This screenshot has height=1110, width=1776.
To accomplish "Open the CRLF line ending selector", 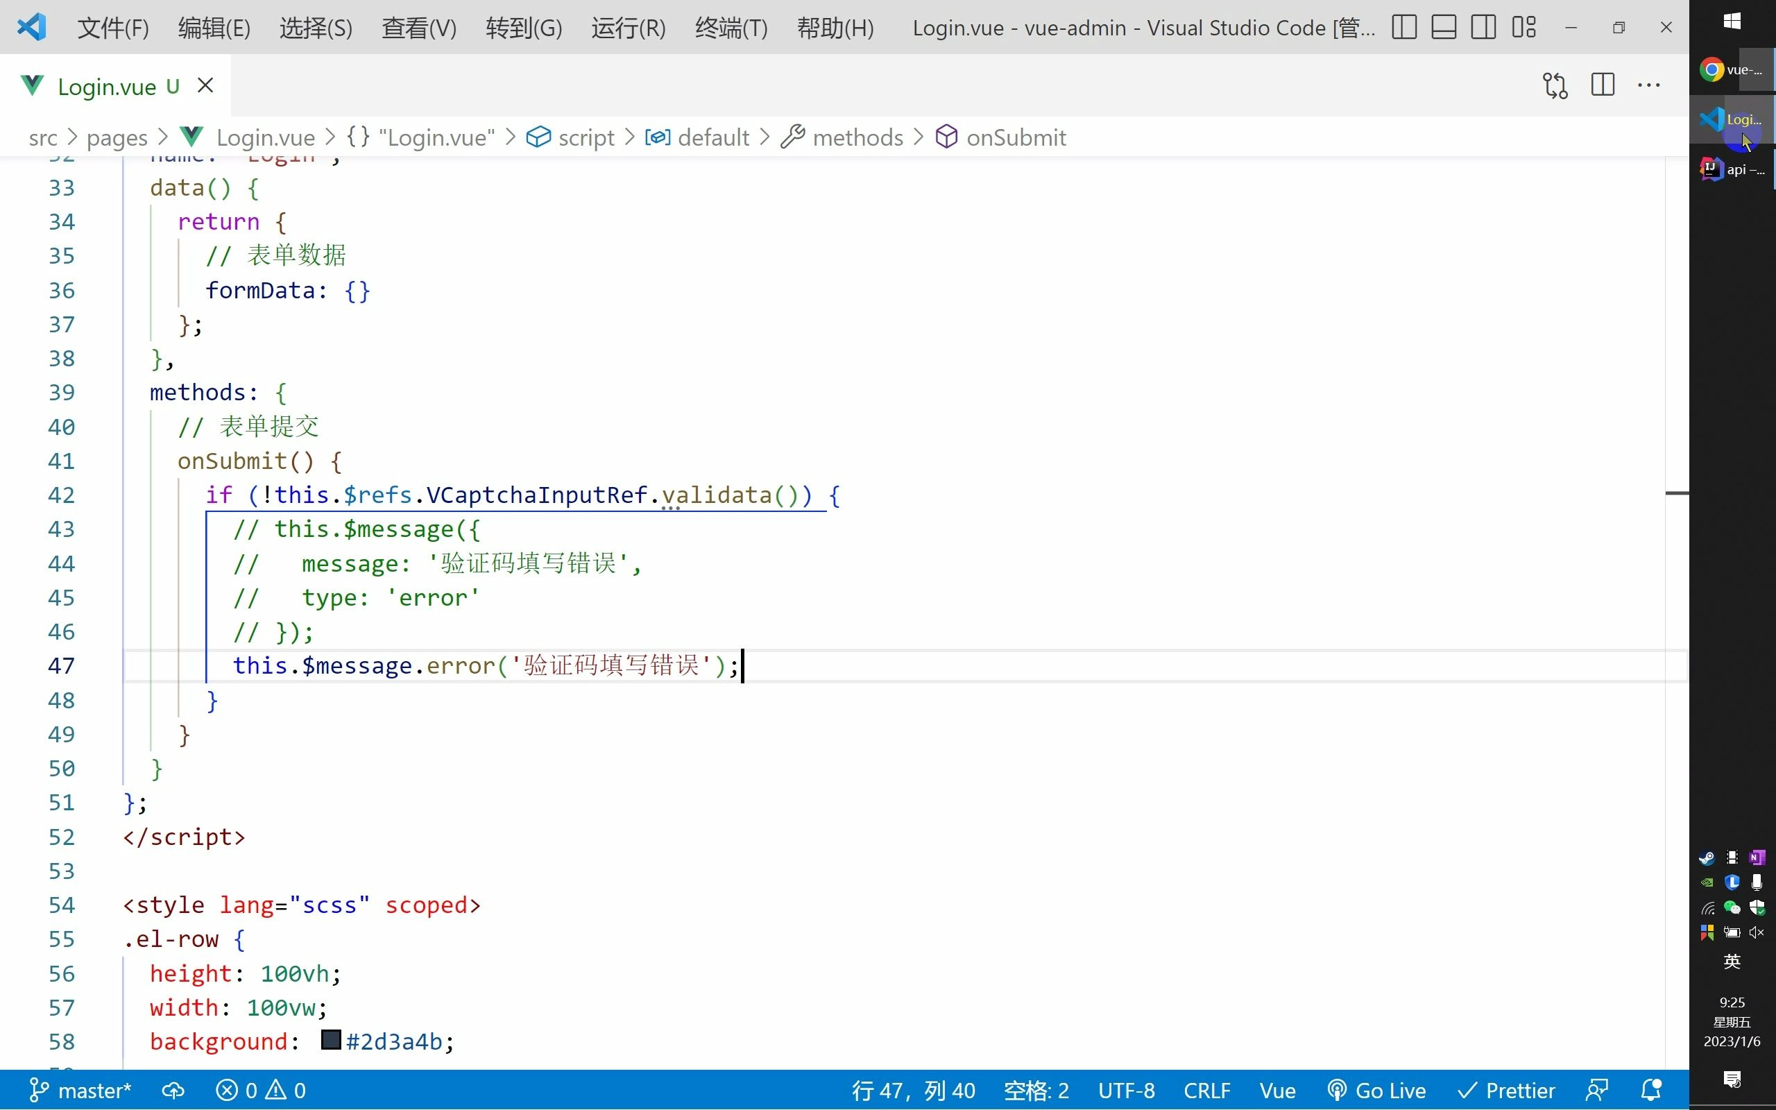I will [x=1206, y=1089].
